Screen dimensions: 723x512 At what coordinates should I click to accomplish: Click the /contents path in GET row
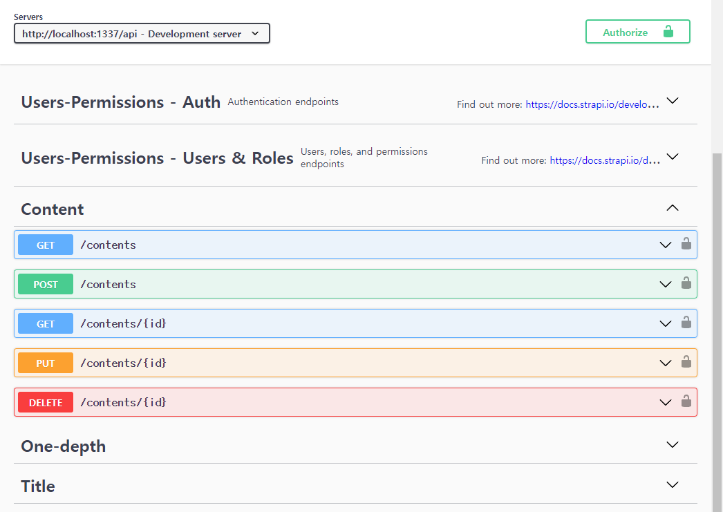[x=109, y=245]
